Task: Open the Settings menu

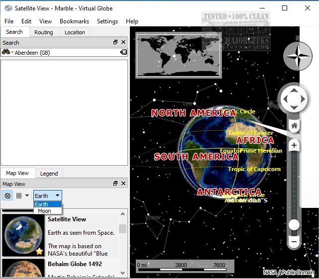Action: (x=107, y=21)
